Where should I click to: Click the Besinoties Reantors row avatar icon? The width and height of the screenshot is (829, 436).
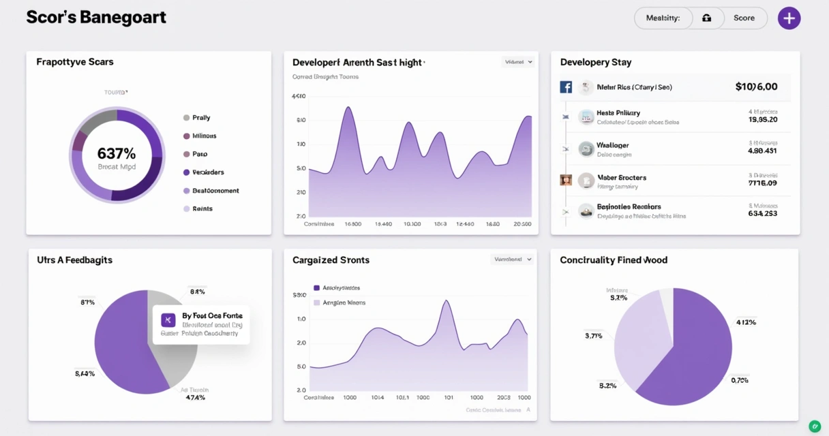pyautogui.click(x=586, y=211)
